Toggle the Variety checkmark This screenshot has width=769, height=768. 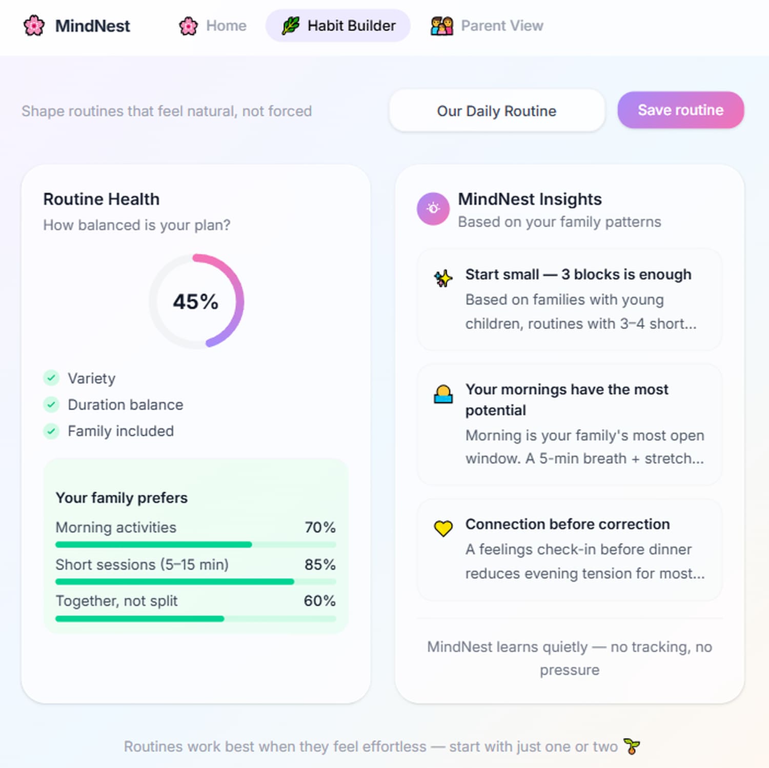point(51,378)
